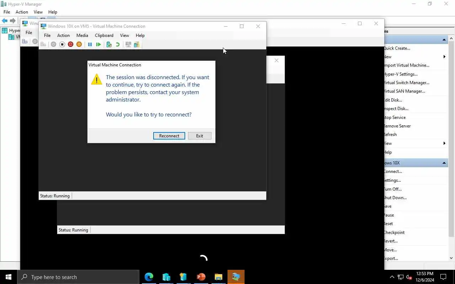Open Hyper-V Manager Action menu

(22, 12)
